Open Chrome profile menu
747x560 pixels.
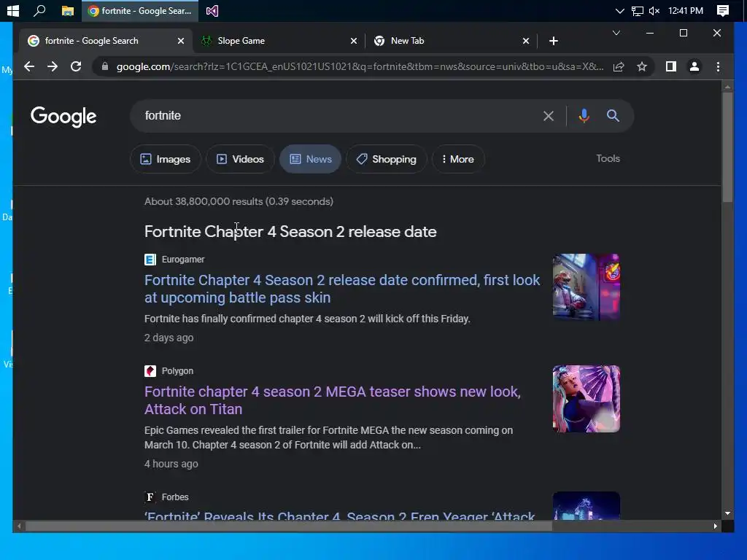pos(694,66)
